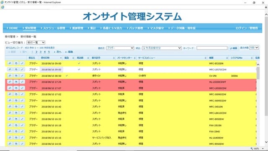Click the pencil edit icon in the first row
Screen dimensions: 268x151
(x=22, y=63)
